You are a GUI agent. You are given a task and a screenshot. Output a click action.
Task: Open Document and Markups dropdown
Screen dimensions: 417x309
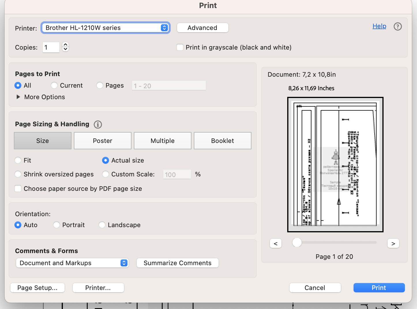click(72, 263)
